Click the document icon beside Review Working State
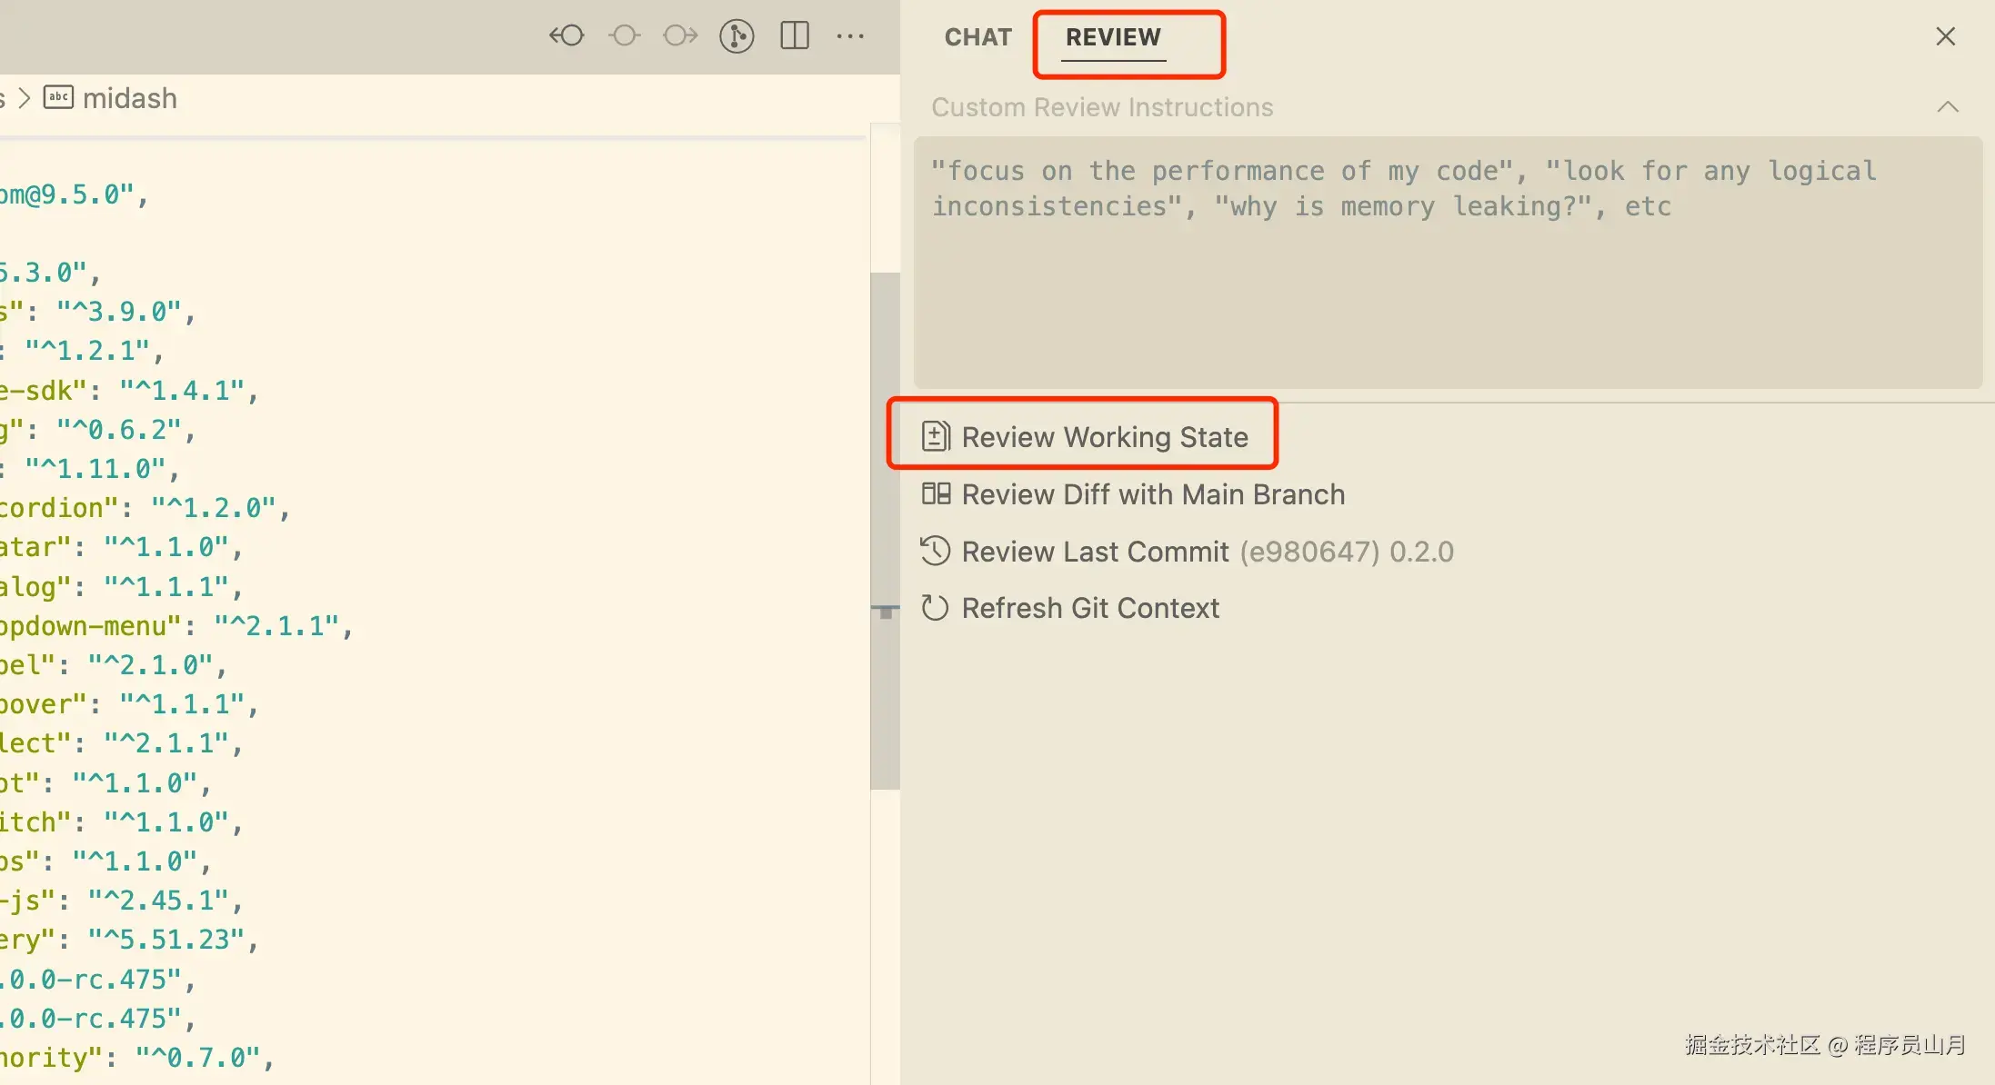1995x1085 pixels. (936, 437)
